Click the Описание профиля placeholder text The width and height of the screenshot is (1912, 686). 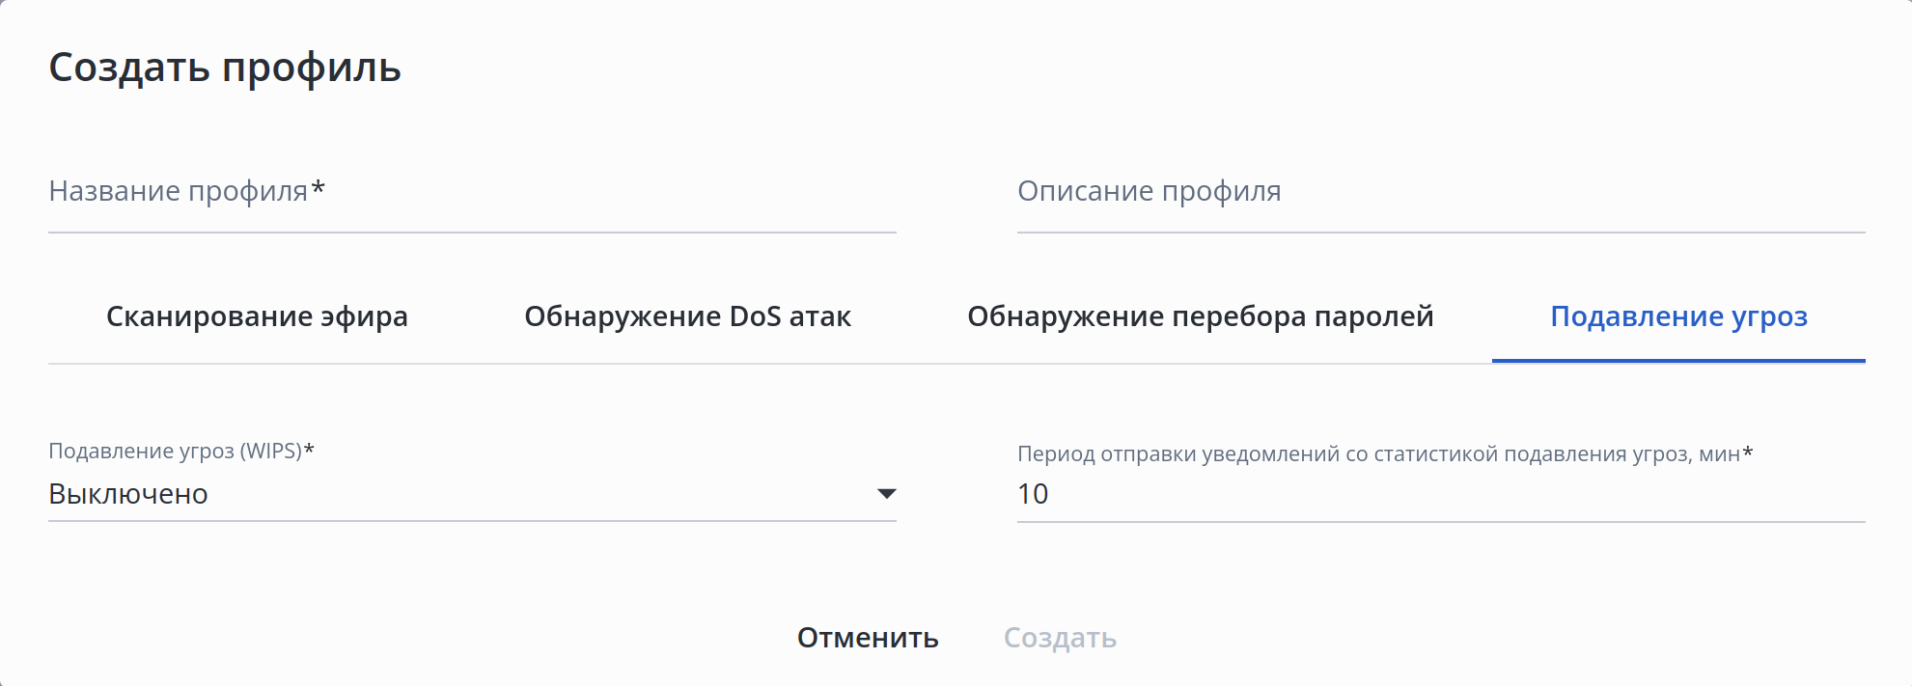pos(1149,191)
